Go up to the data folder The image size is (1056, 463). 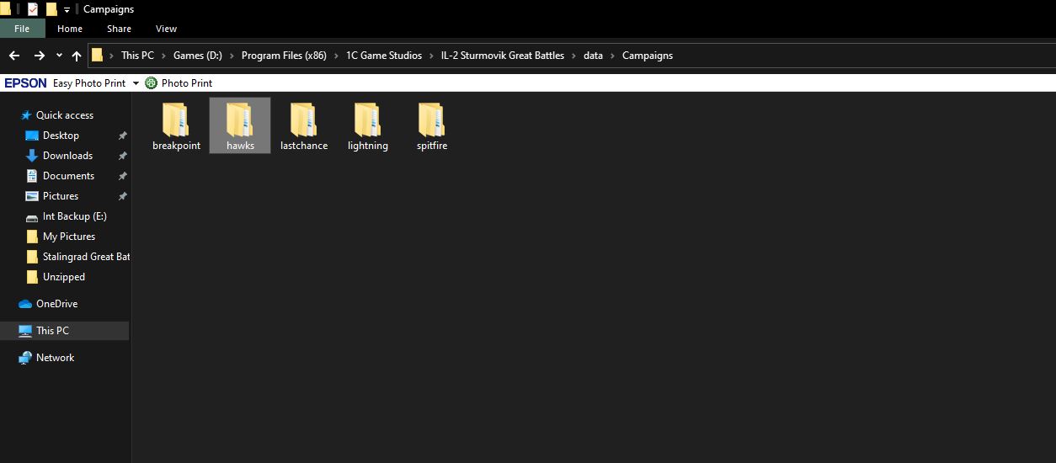[77, 56]
